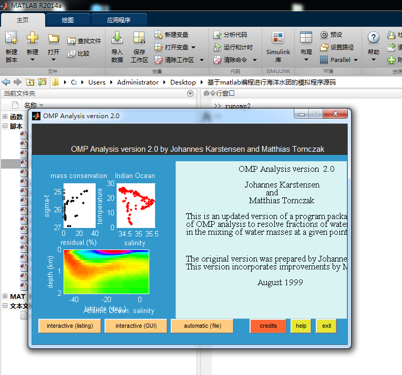Click the Import Data (导入数据) icon
This screenshot has height=375, width=402.
coord(117,38)
